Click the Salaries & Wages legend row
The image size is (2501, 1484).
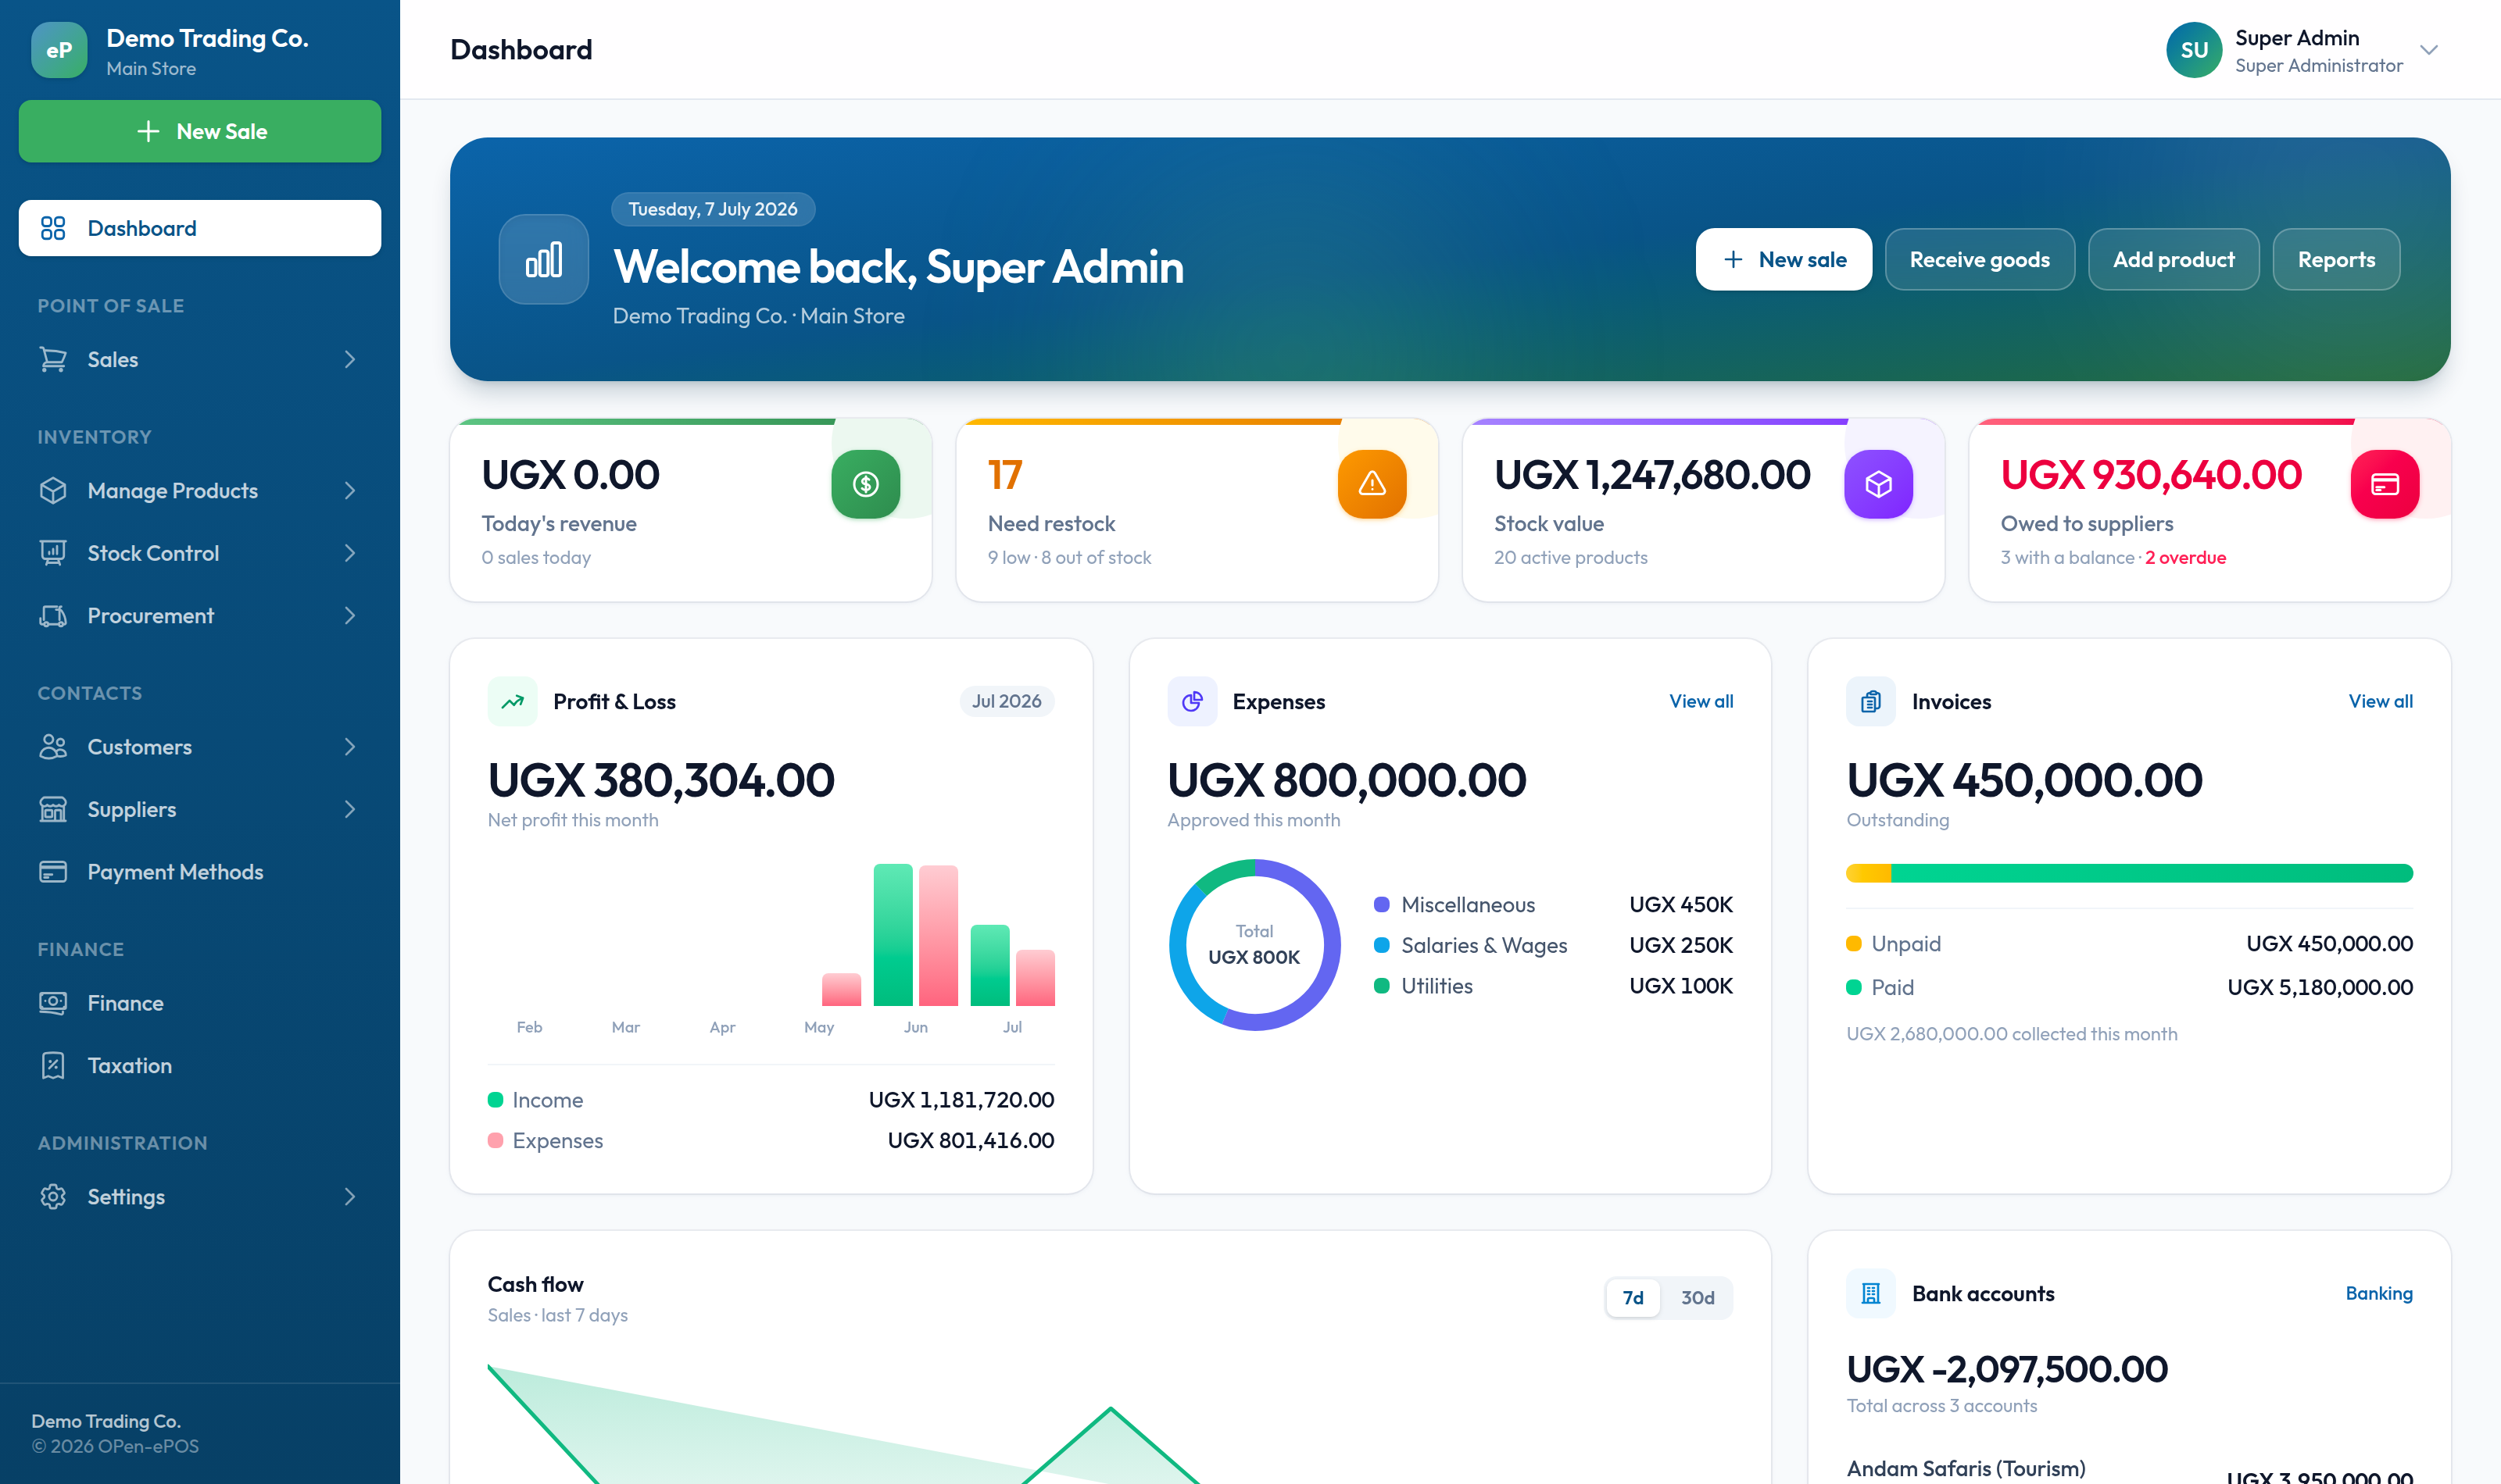(x=1553, y=945)
